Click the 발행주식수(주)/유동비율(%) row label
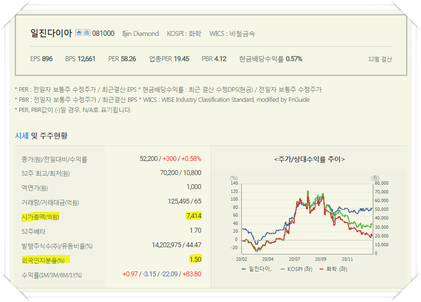The height and width of the screenshot is (302, 421). pyautogui.click(x=57, y=246)
